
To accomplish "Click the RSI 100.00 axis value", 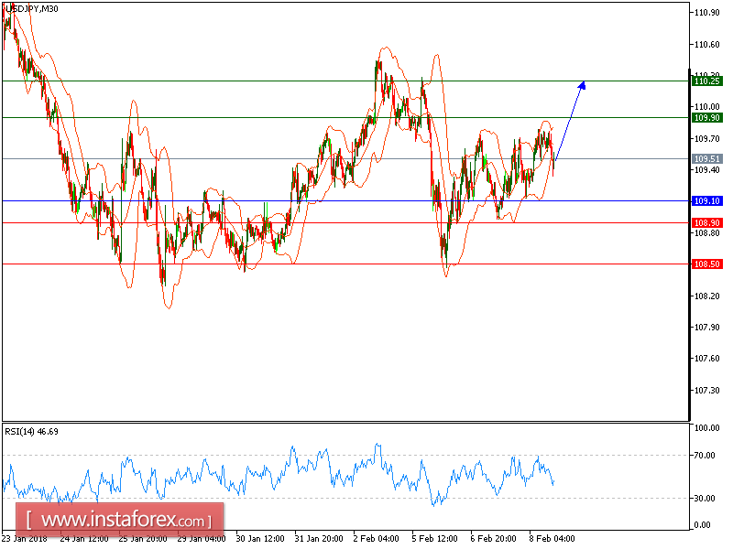I will tap(706, 427).
